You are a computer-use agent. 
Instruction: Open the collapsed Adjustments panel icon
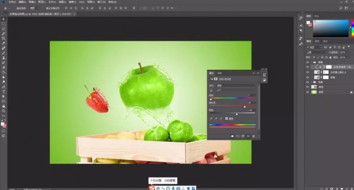[264, 80]
